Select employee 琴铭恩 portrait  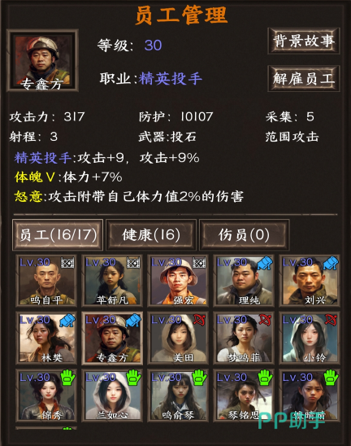click(244, 396)
